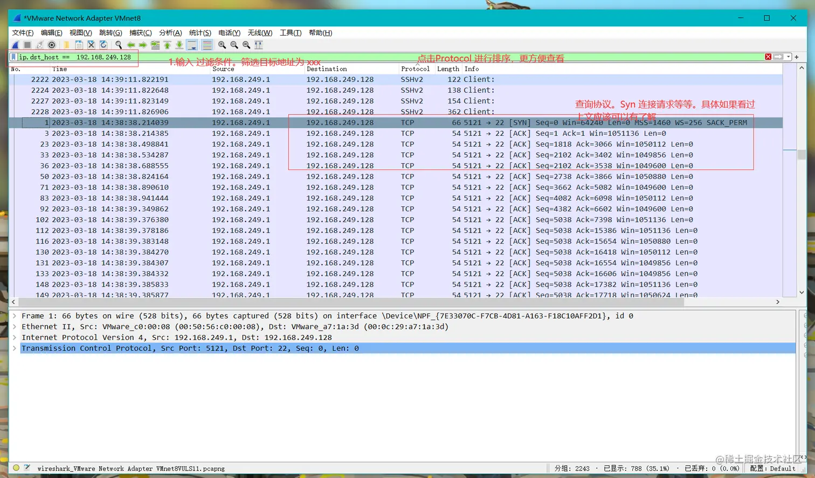Expand the Ethernet II details row
The height and width of the screenshot is (478, 815).
pyautogui.click(x=15, y=327)
